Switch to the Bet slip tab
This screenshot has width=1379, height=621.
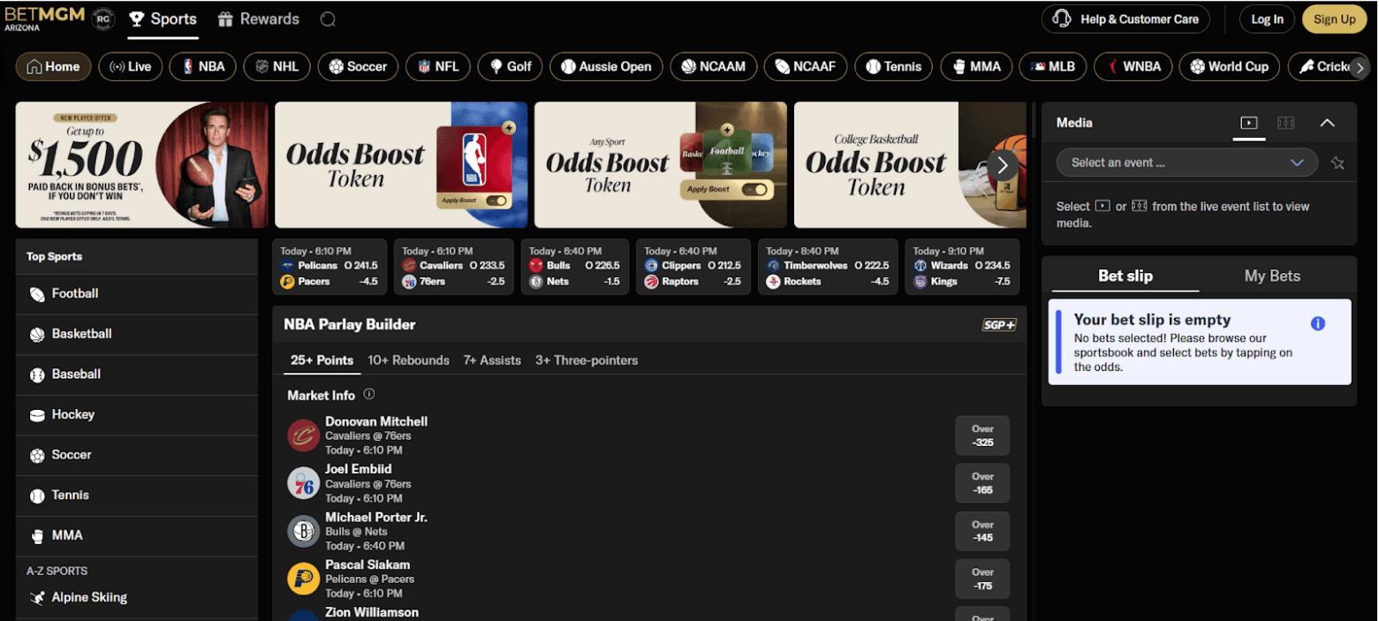[x=1125, y=276]
